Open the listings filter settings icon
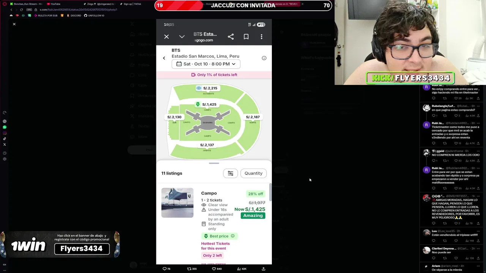The height and width of the screenshot is (273, 486). pos(230,173)
